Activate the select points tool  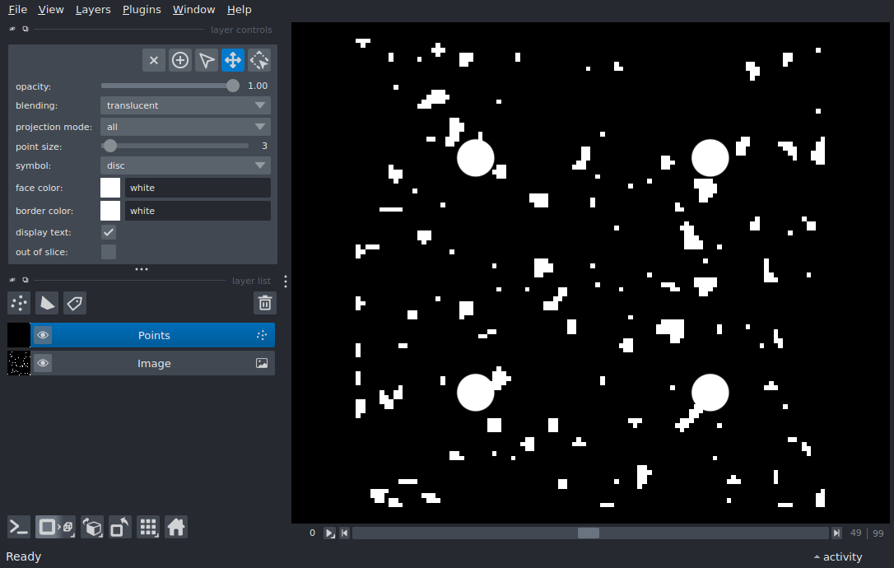(x=207, y=60)
